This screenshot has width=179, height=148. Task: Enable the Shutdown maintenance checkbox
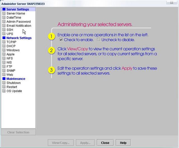[x=4, y=83]
